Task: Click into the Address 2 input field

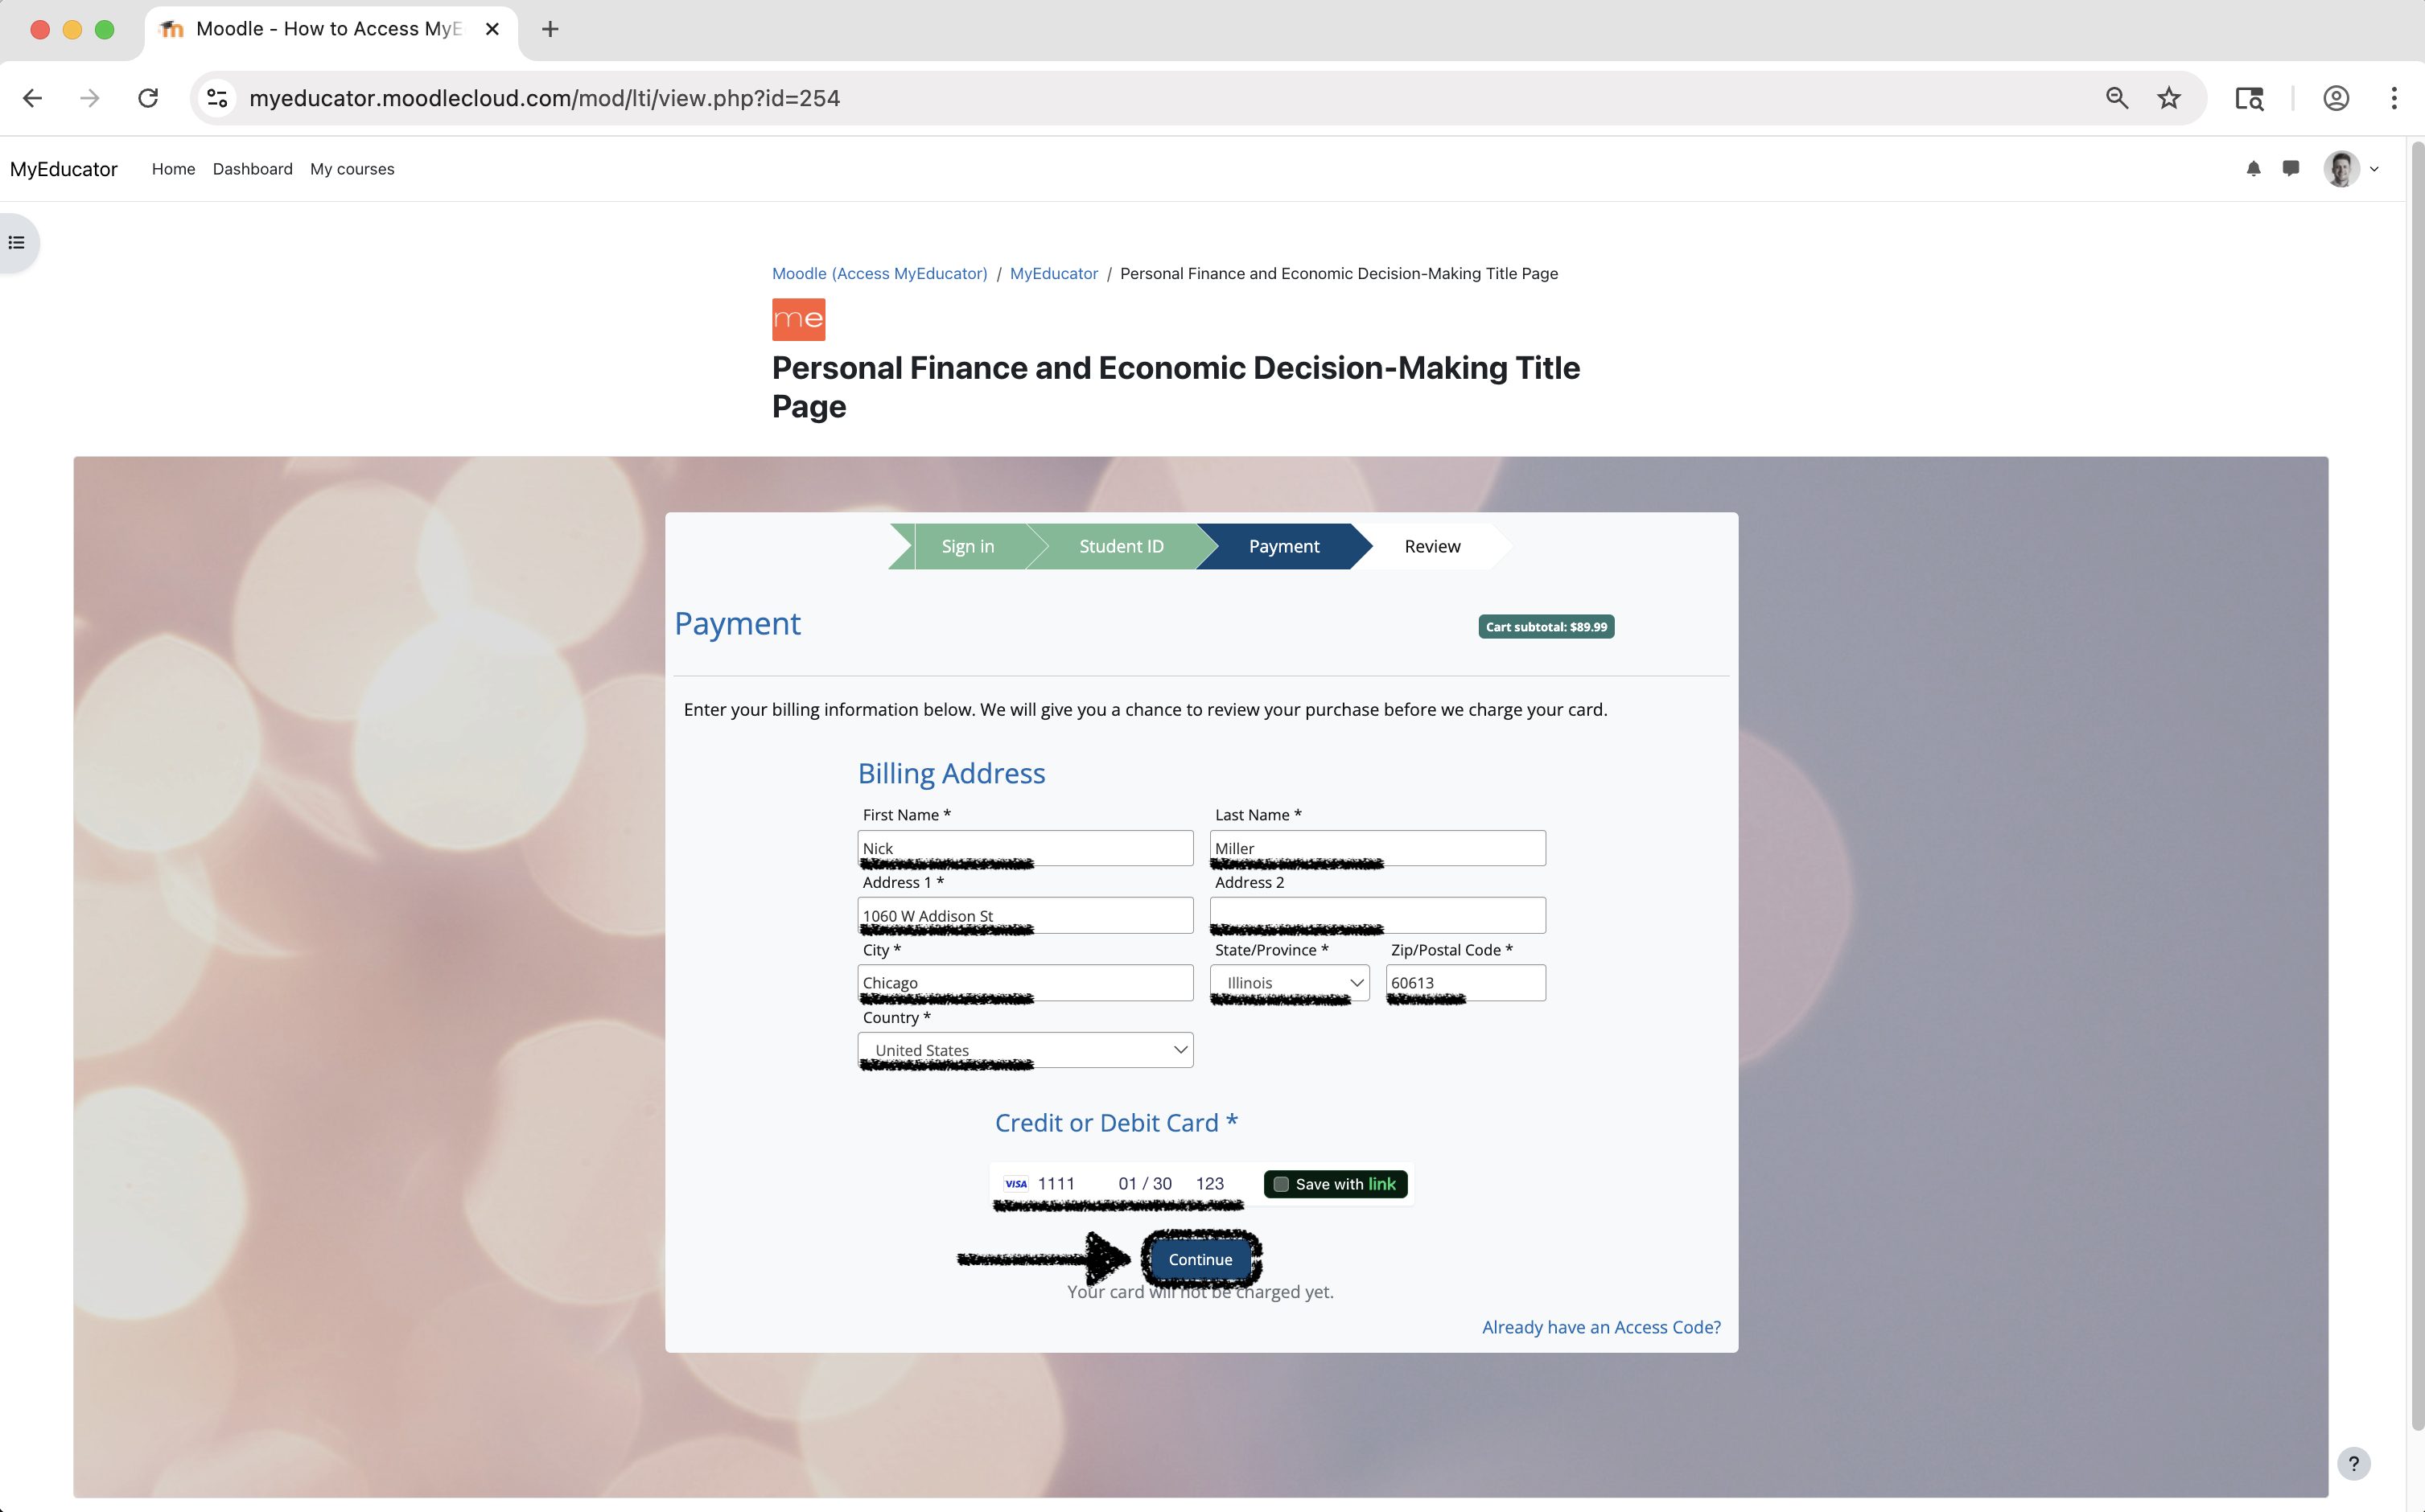Action: (1377, 912)
